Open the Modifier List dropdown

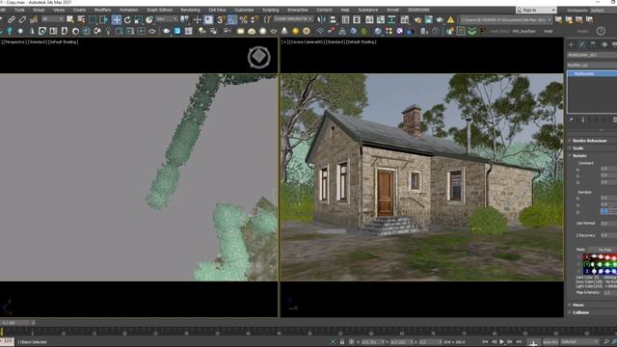click(592, 65)
